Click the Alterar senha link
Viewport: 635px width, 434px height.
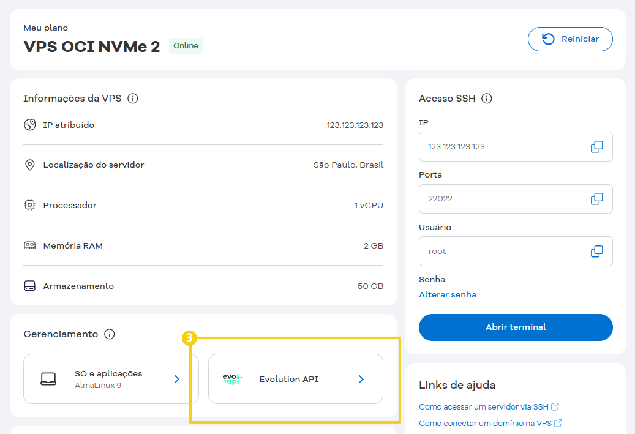pos(447,294)
